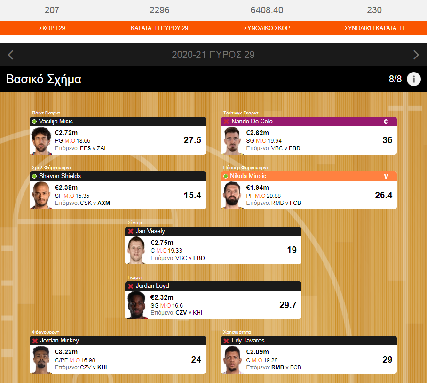The image size is (427, 383).
Task: Click green status dot beside Shavon Shields
Action: [34, 176]
